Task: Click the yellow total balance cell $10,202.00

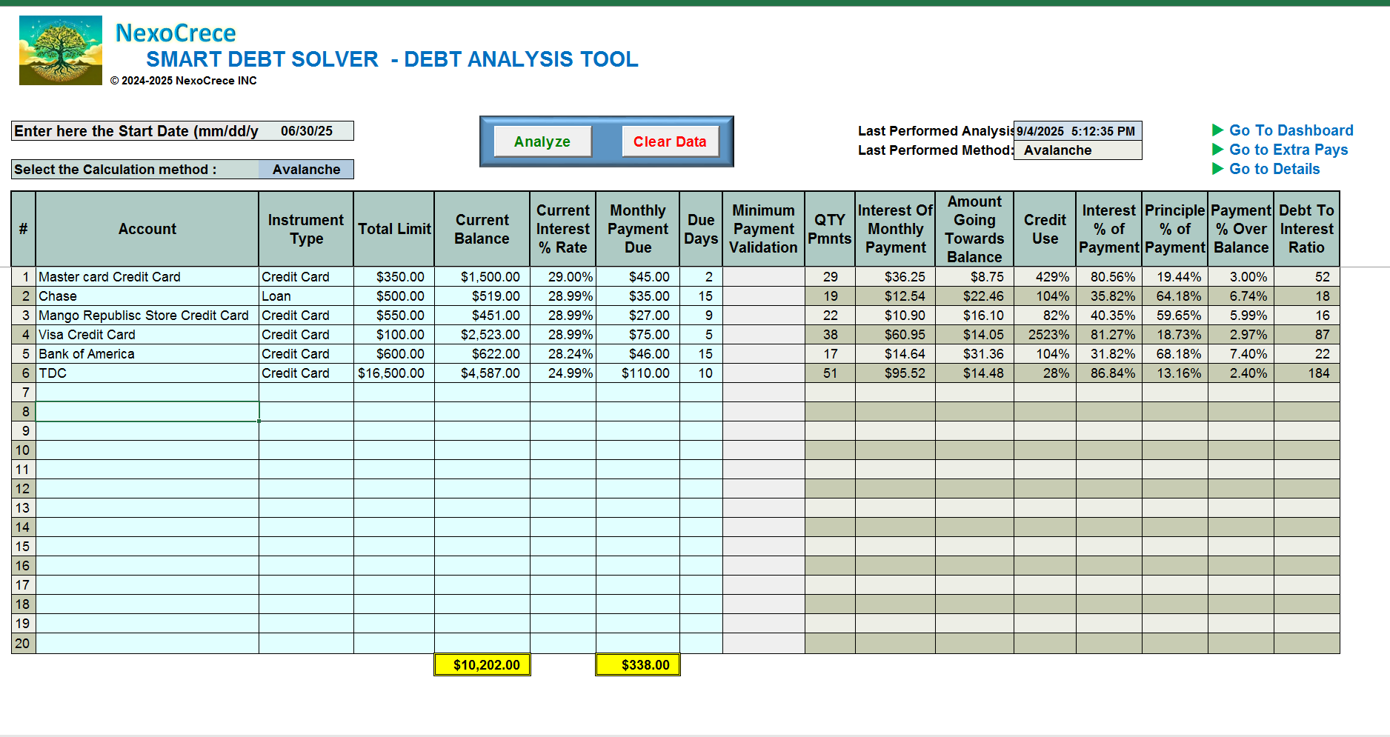Action: (482, 665)
